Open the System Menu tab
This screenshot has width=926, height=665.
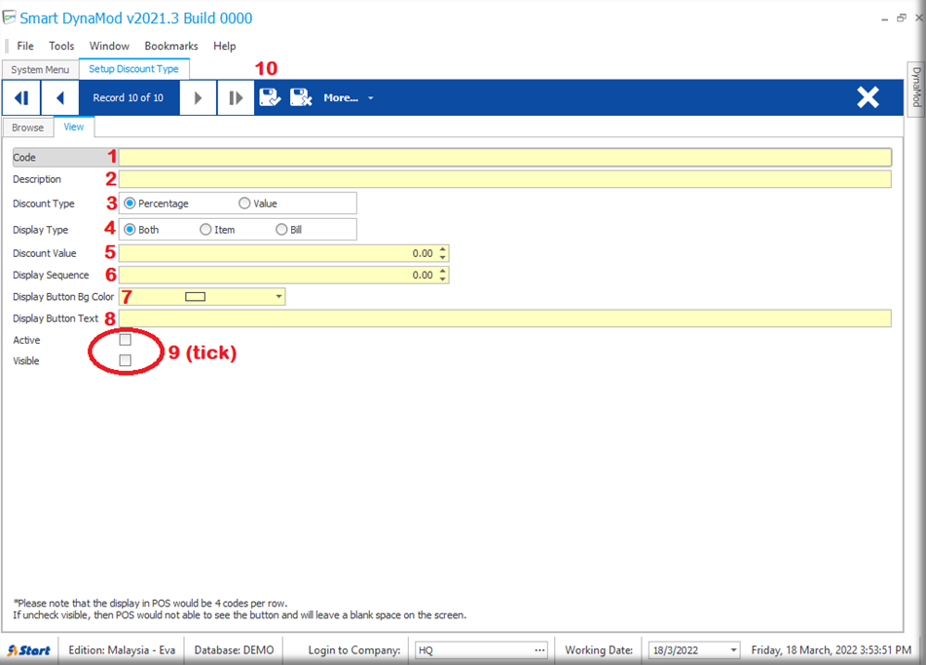(x=40, y=70)
